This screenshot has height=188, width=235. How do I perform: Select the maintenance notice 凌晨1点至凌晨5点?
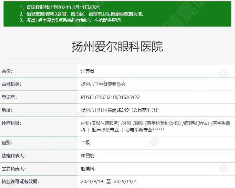(x=71, y=20)
